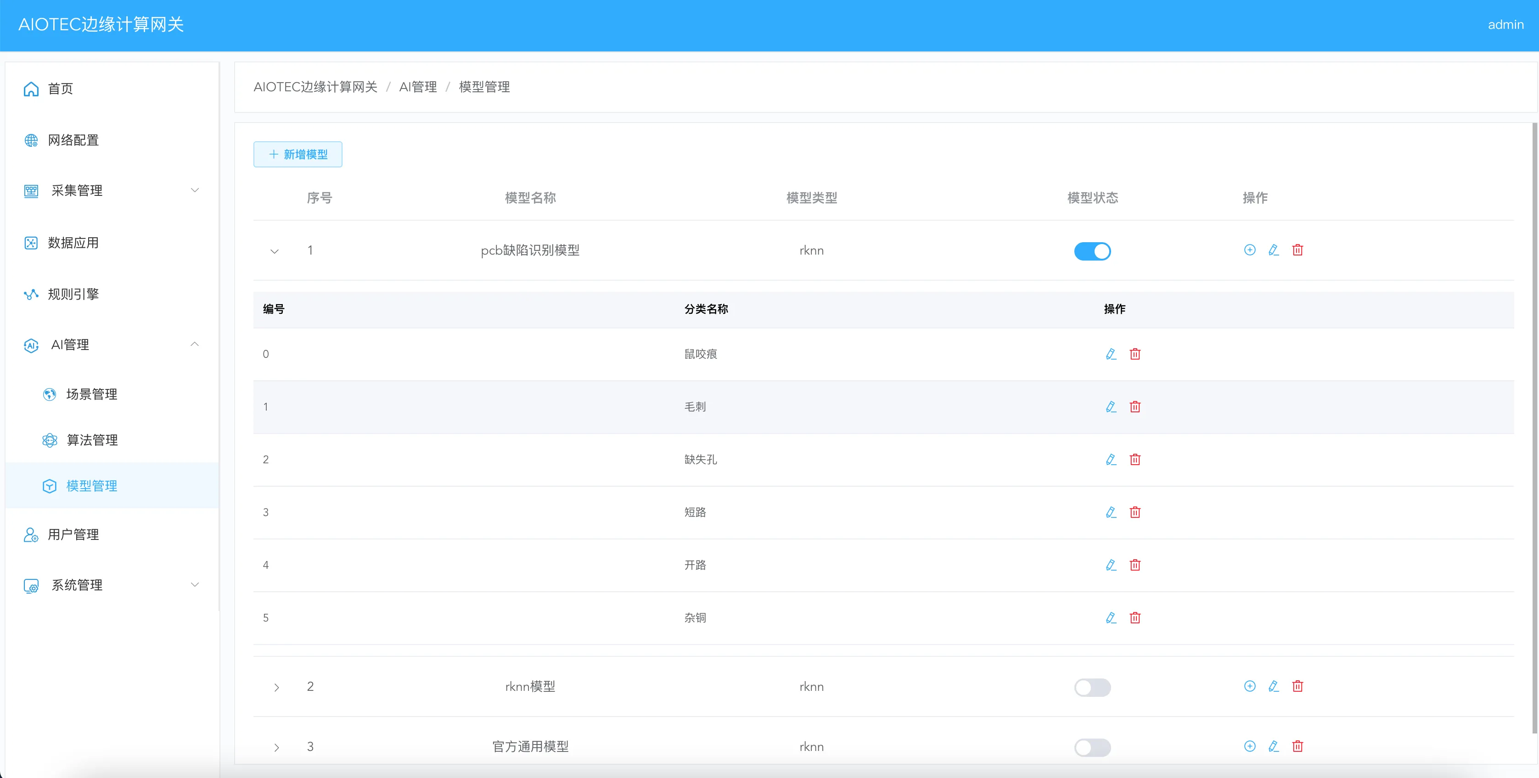This screenshot has height=778, width=1539.
Task: Edit the 鼠咬痕 category
Action: coord(1111,354)
